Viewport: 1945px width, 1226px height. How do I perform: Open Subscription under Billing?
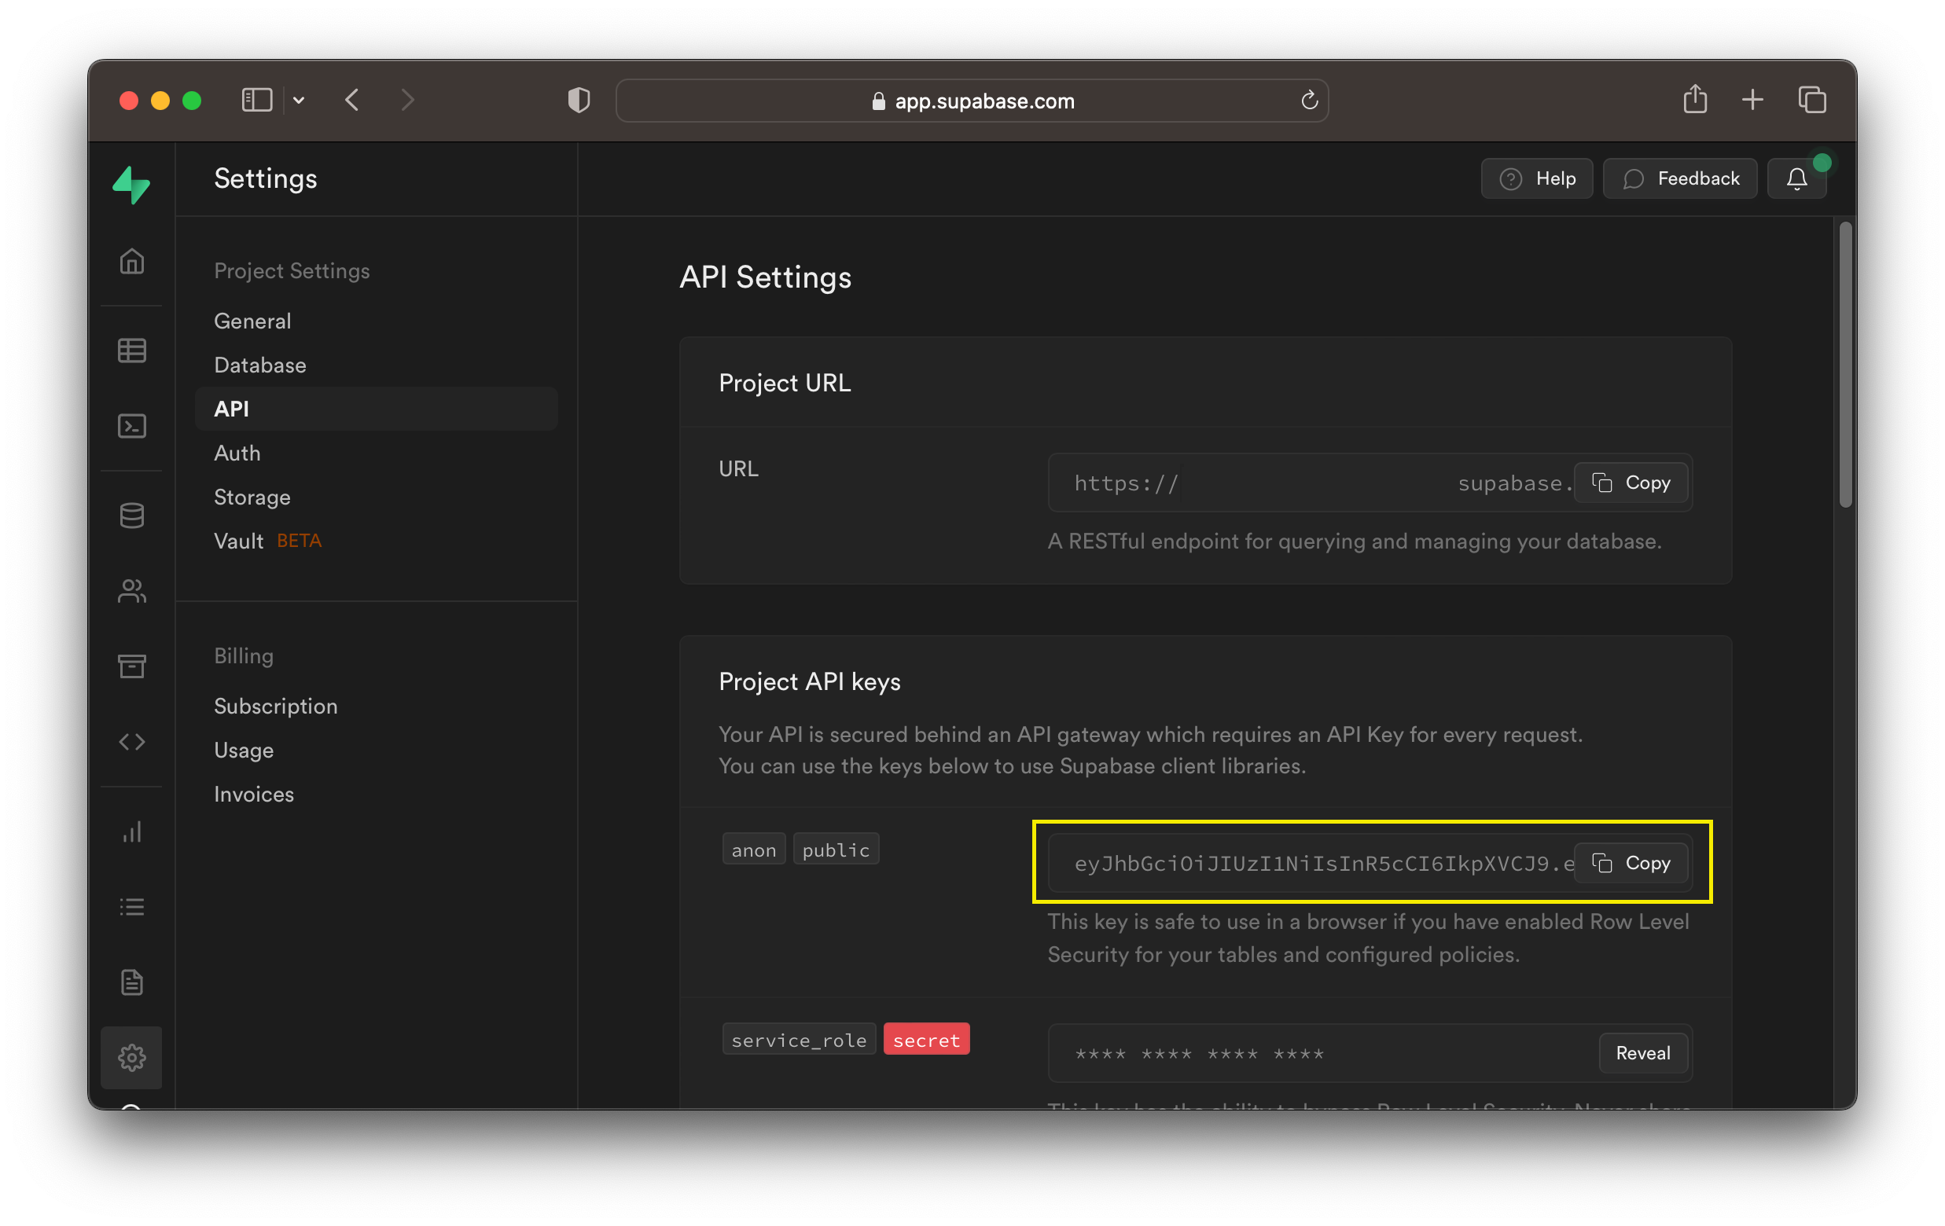click(275, 706)
